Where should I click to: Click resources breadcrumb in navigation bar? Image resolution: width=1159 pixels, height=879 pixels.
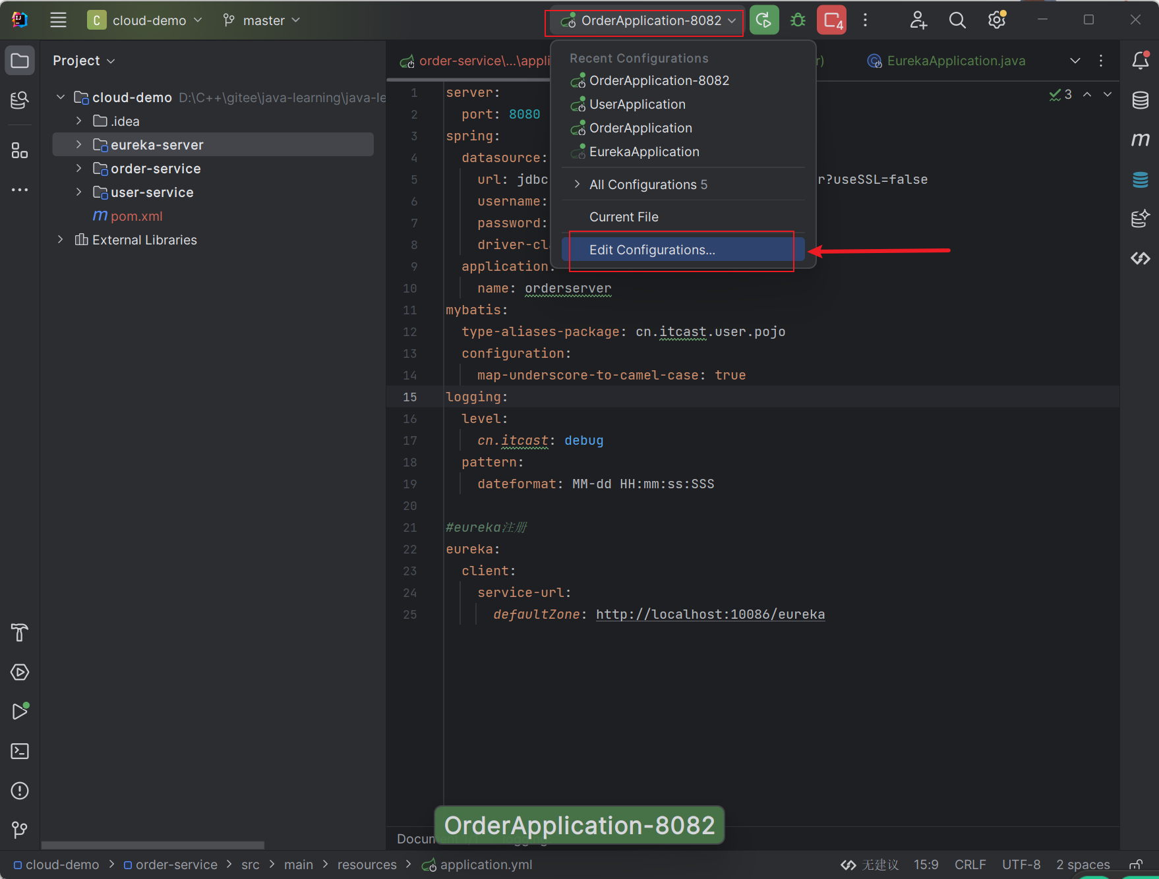[367, 865]
